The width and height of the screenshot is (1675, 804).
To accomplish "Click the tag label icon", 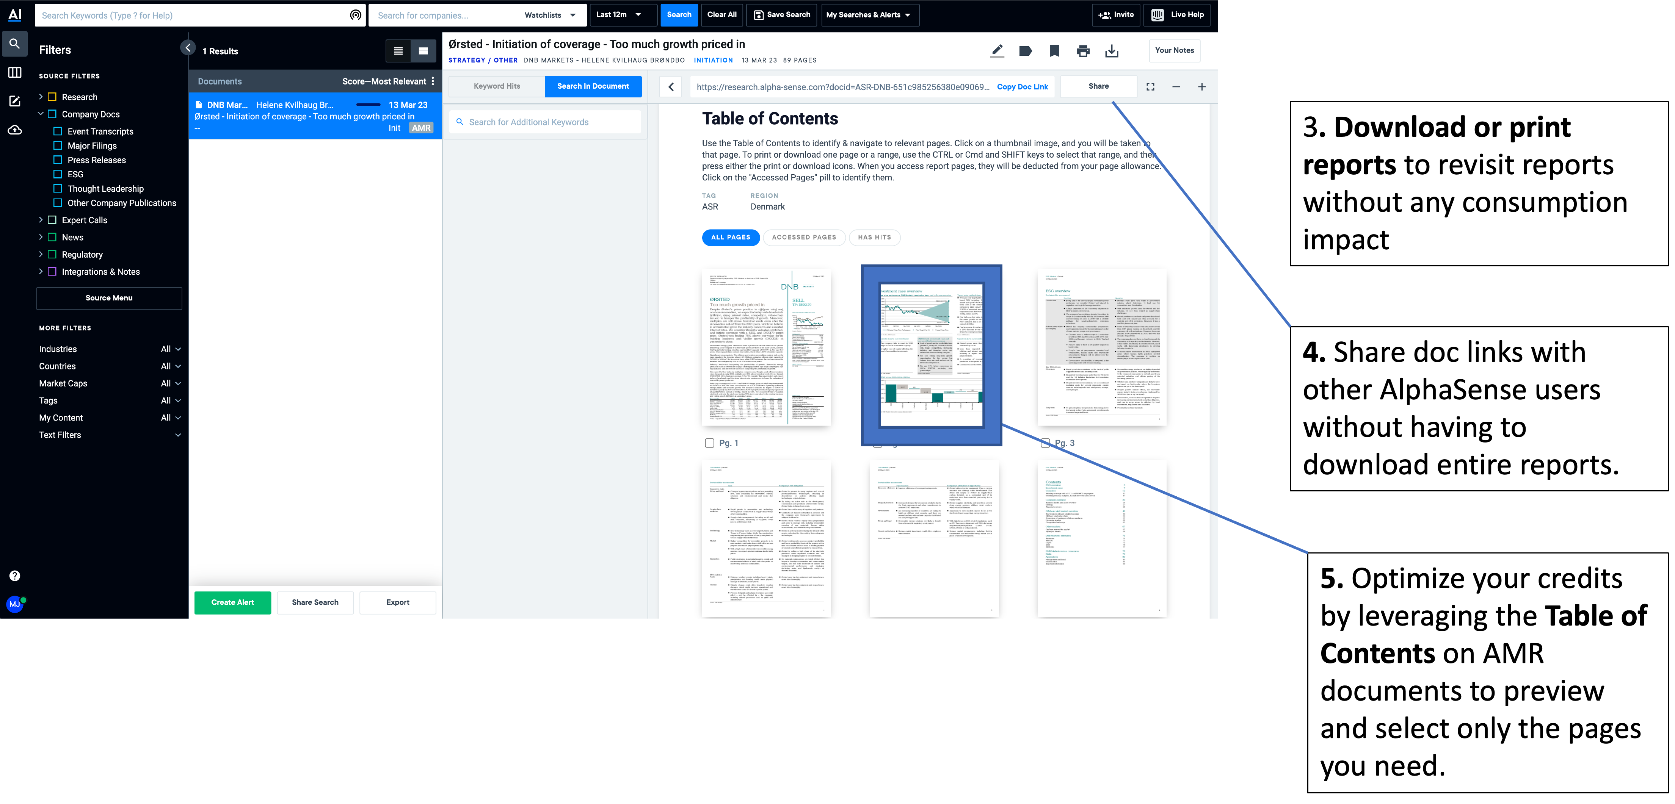I will [1026, 51].
